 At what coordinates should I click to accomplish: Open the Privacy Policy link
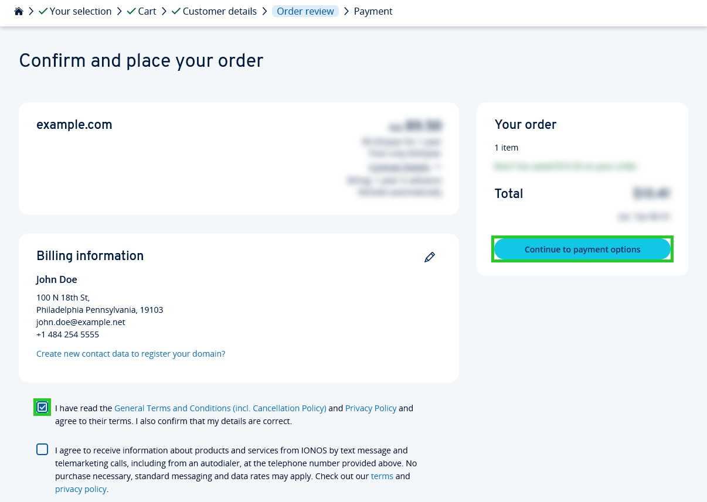(x=371, y=408)
